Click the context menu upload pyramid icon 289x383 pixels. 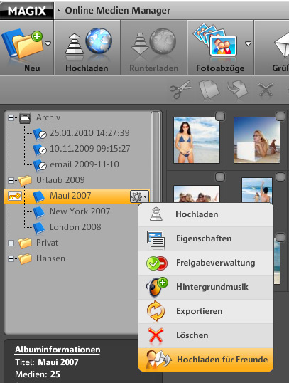tap(156, 214)
